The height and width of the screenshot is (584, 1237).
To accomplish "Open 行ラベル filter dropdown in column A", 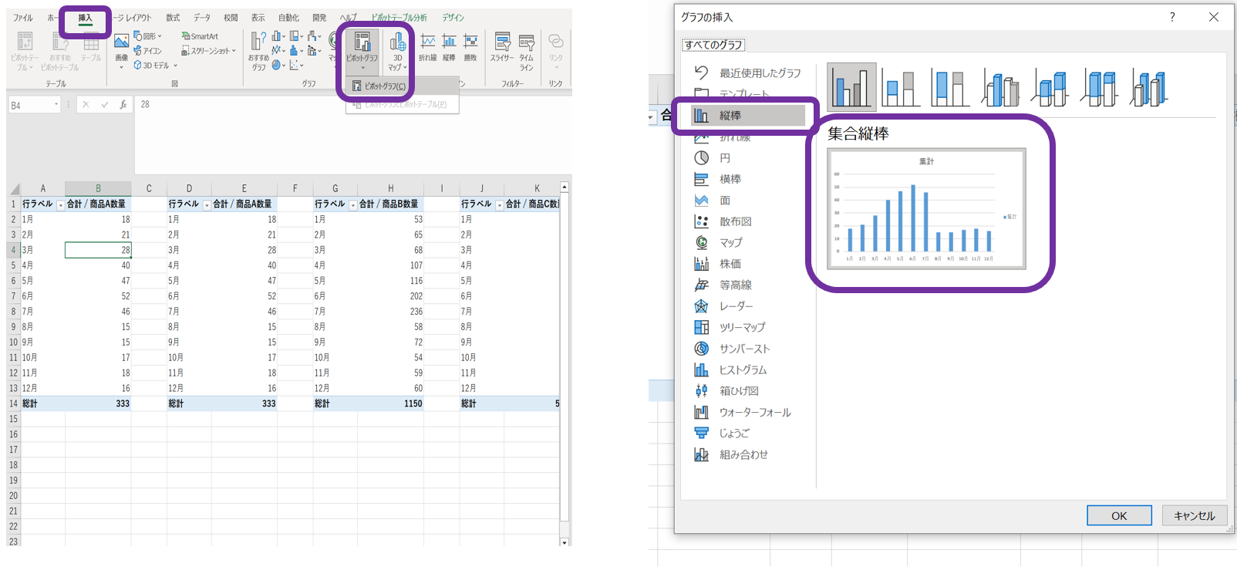I will click(61, 205).
